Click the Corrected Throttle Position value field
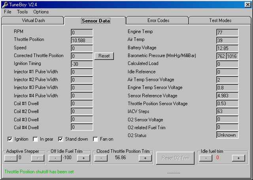The height and width of the screenshot is (180, 253). (82, 56)
